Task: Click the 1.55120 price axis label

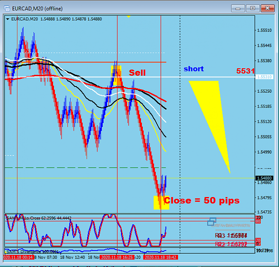Action: [x=264, y=122]
